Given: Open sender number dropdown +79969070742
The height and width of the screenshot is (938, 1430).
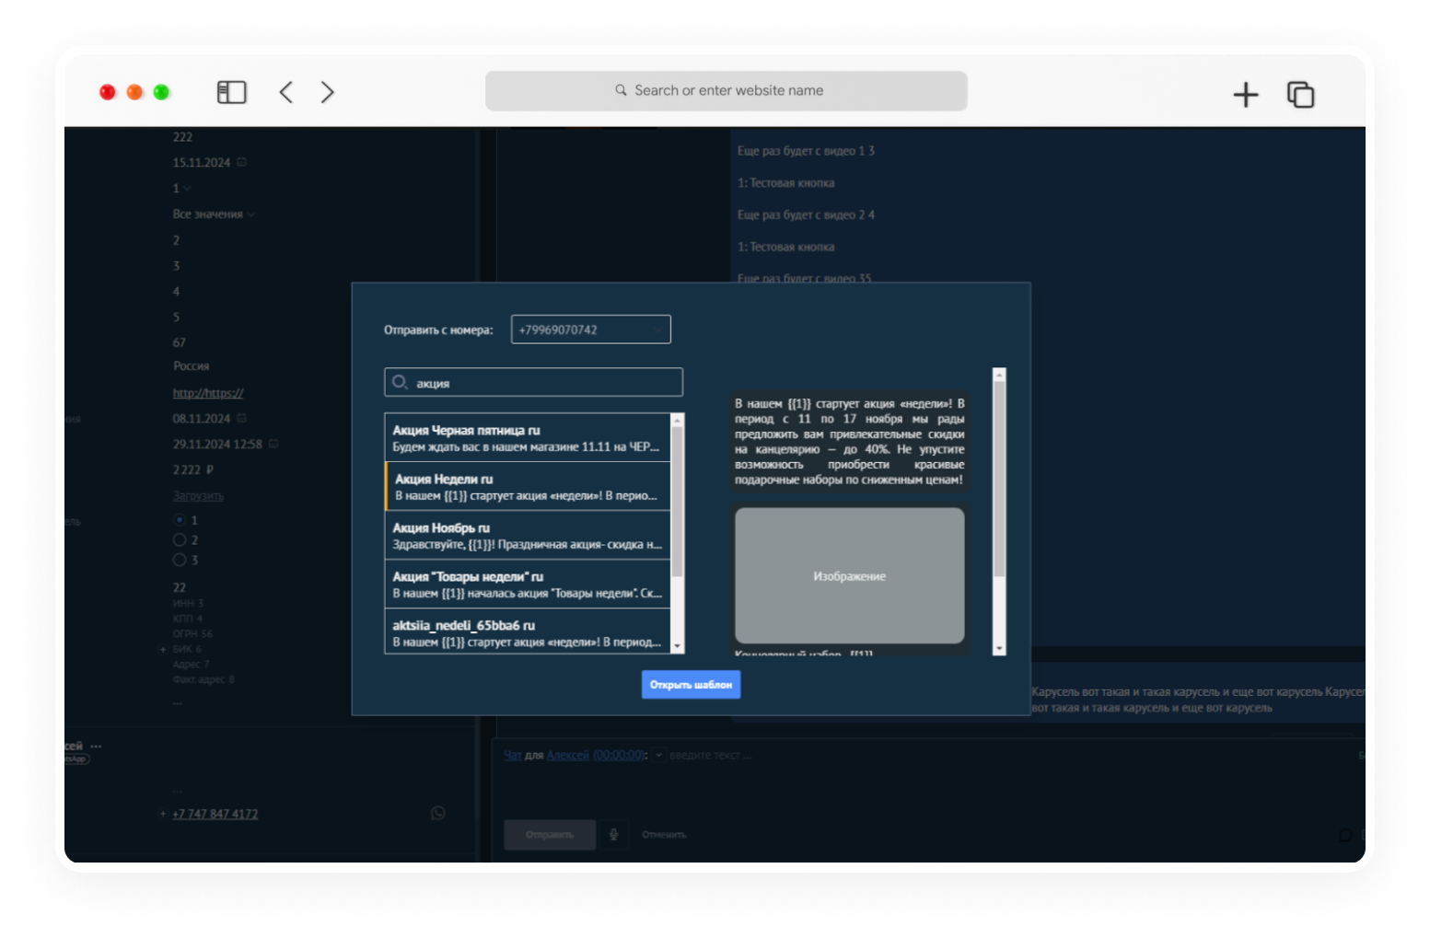Looking at the screenshot, I should click(x=590, y=330).
